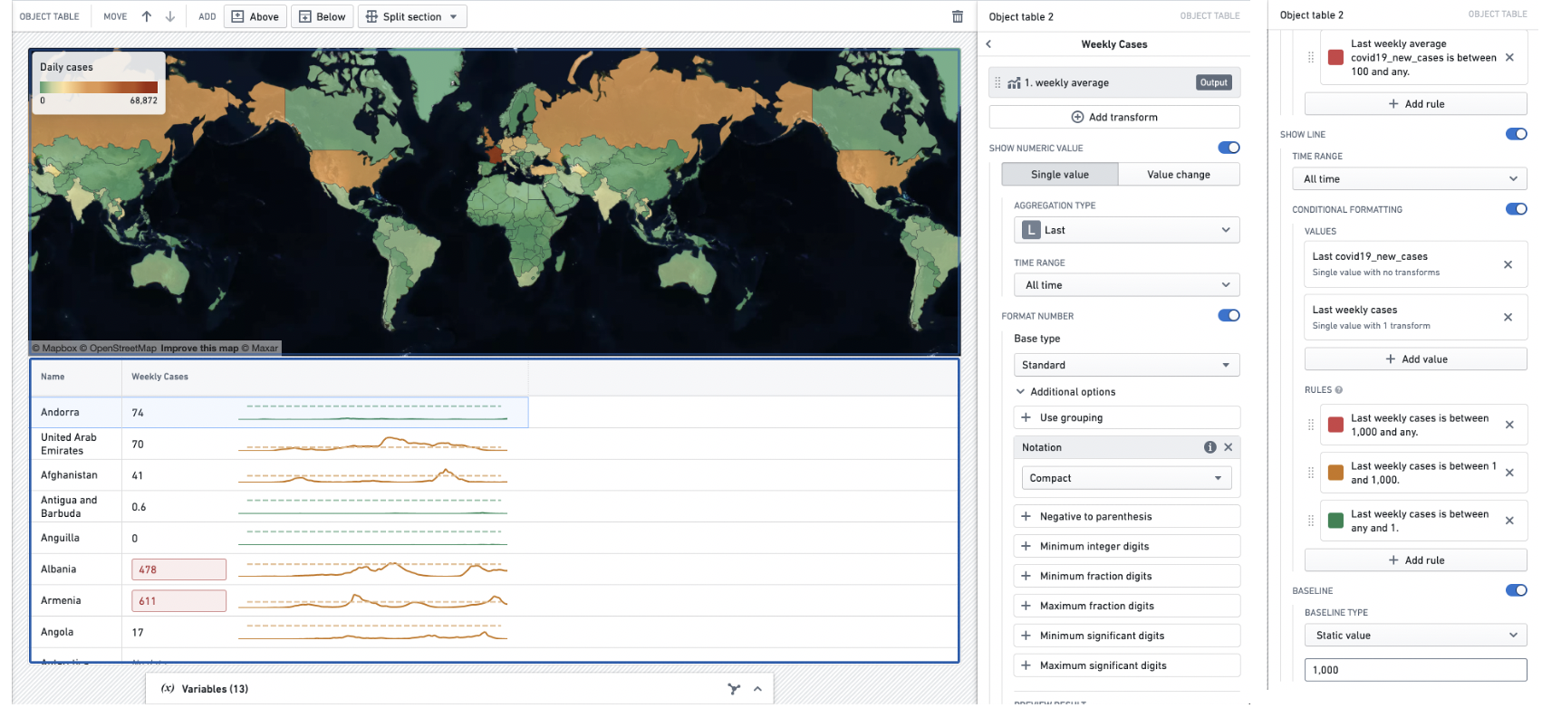Image resolution: width=1542 pixels, height=708 pixels.
Task: Toggle Show Numeric Value switch
Action: click(x=1229, y=148)
